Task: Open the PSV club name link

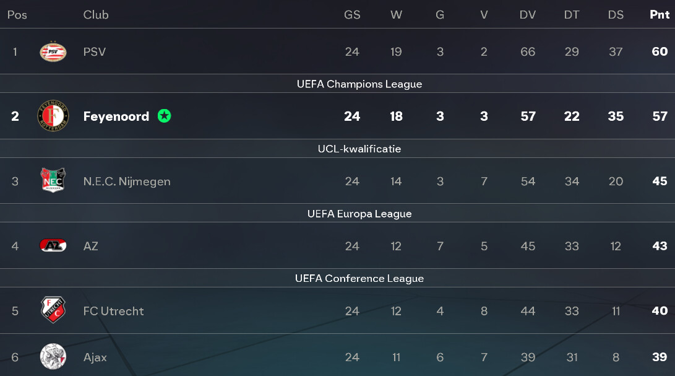Action: point(95,51)
